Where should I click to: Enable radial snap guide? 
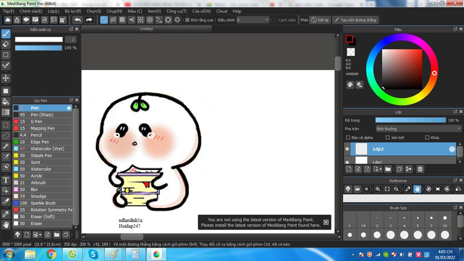tap(140, 20)
